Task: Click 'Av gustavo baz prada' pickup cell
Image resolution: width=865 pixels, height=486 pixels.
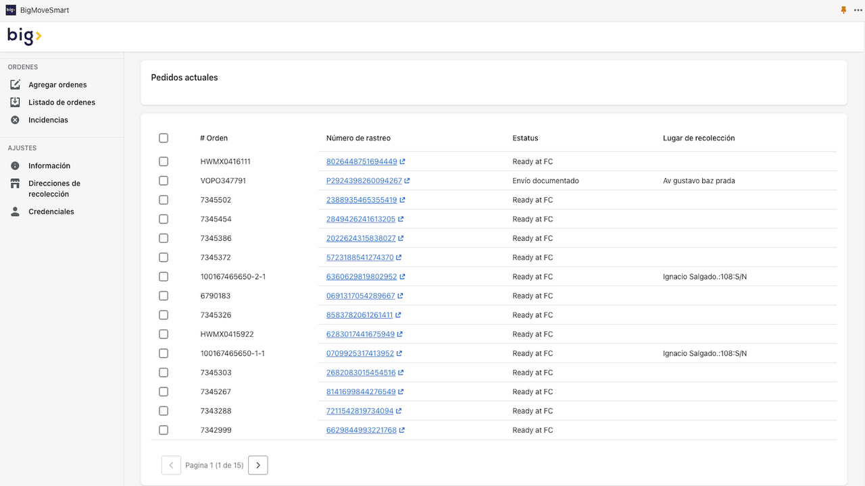Action: (x=699, y=181)
